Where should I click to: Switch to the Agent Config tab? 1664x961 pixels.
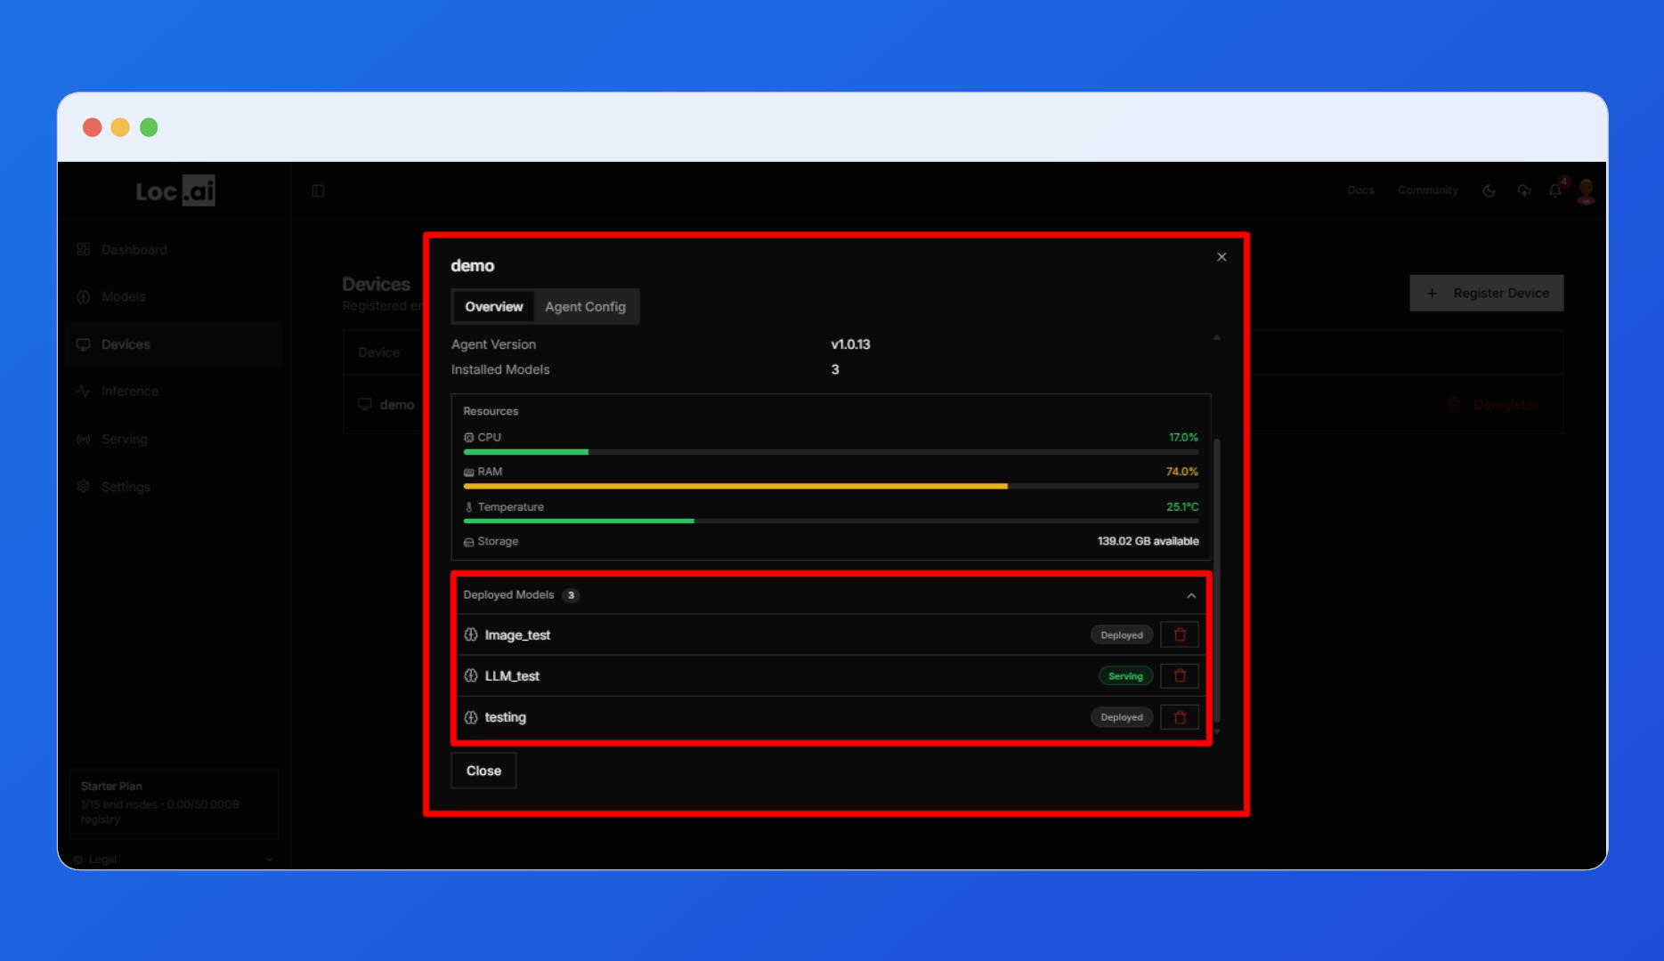coord(585,307)
